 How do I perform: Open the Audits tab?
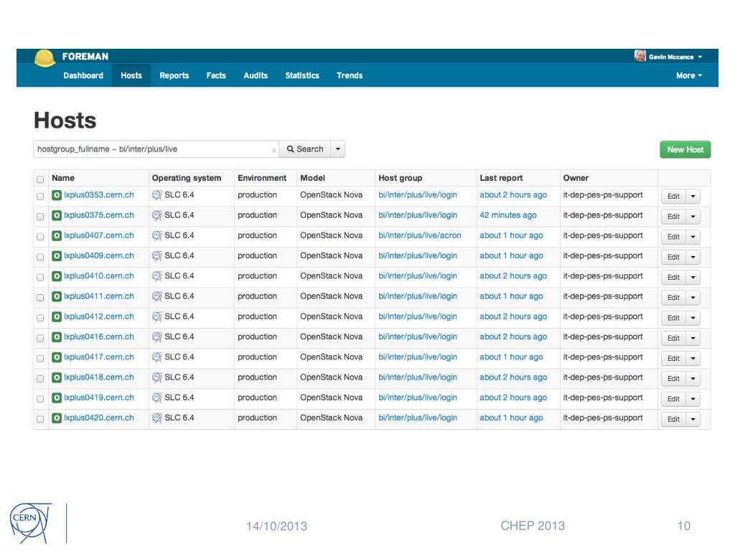256,75
